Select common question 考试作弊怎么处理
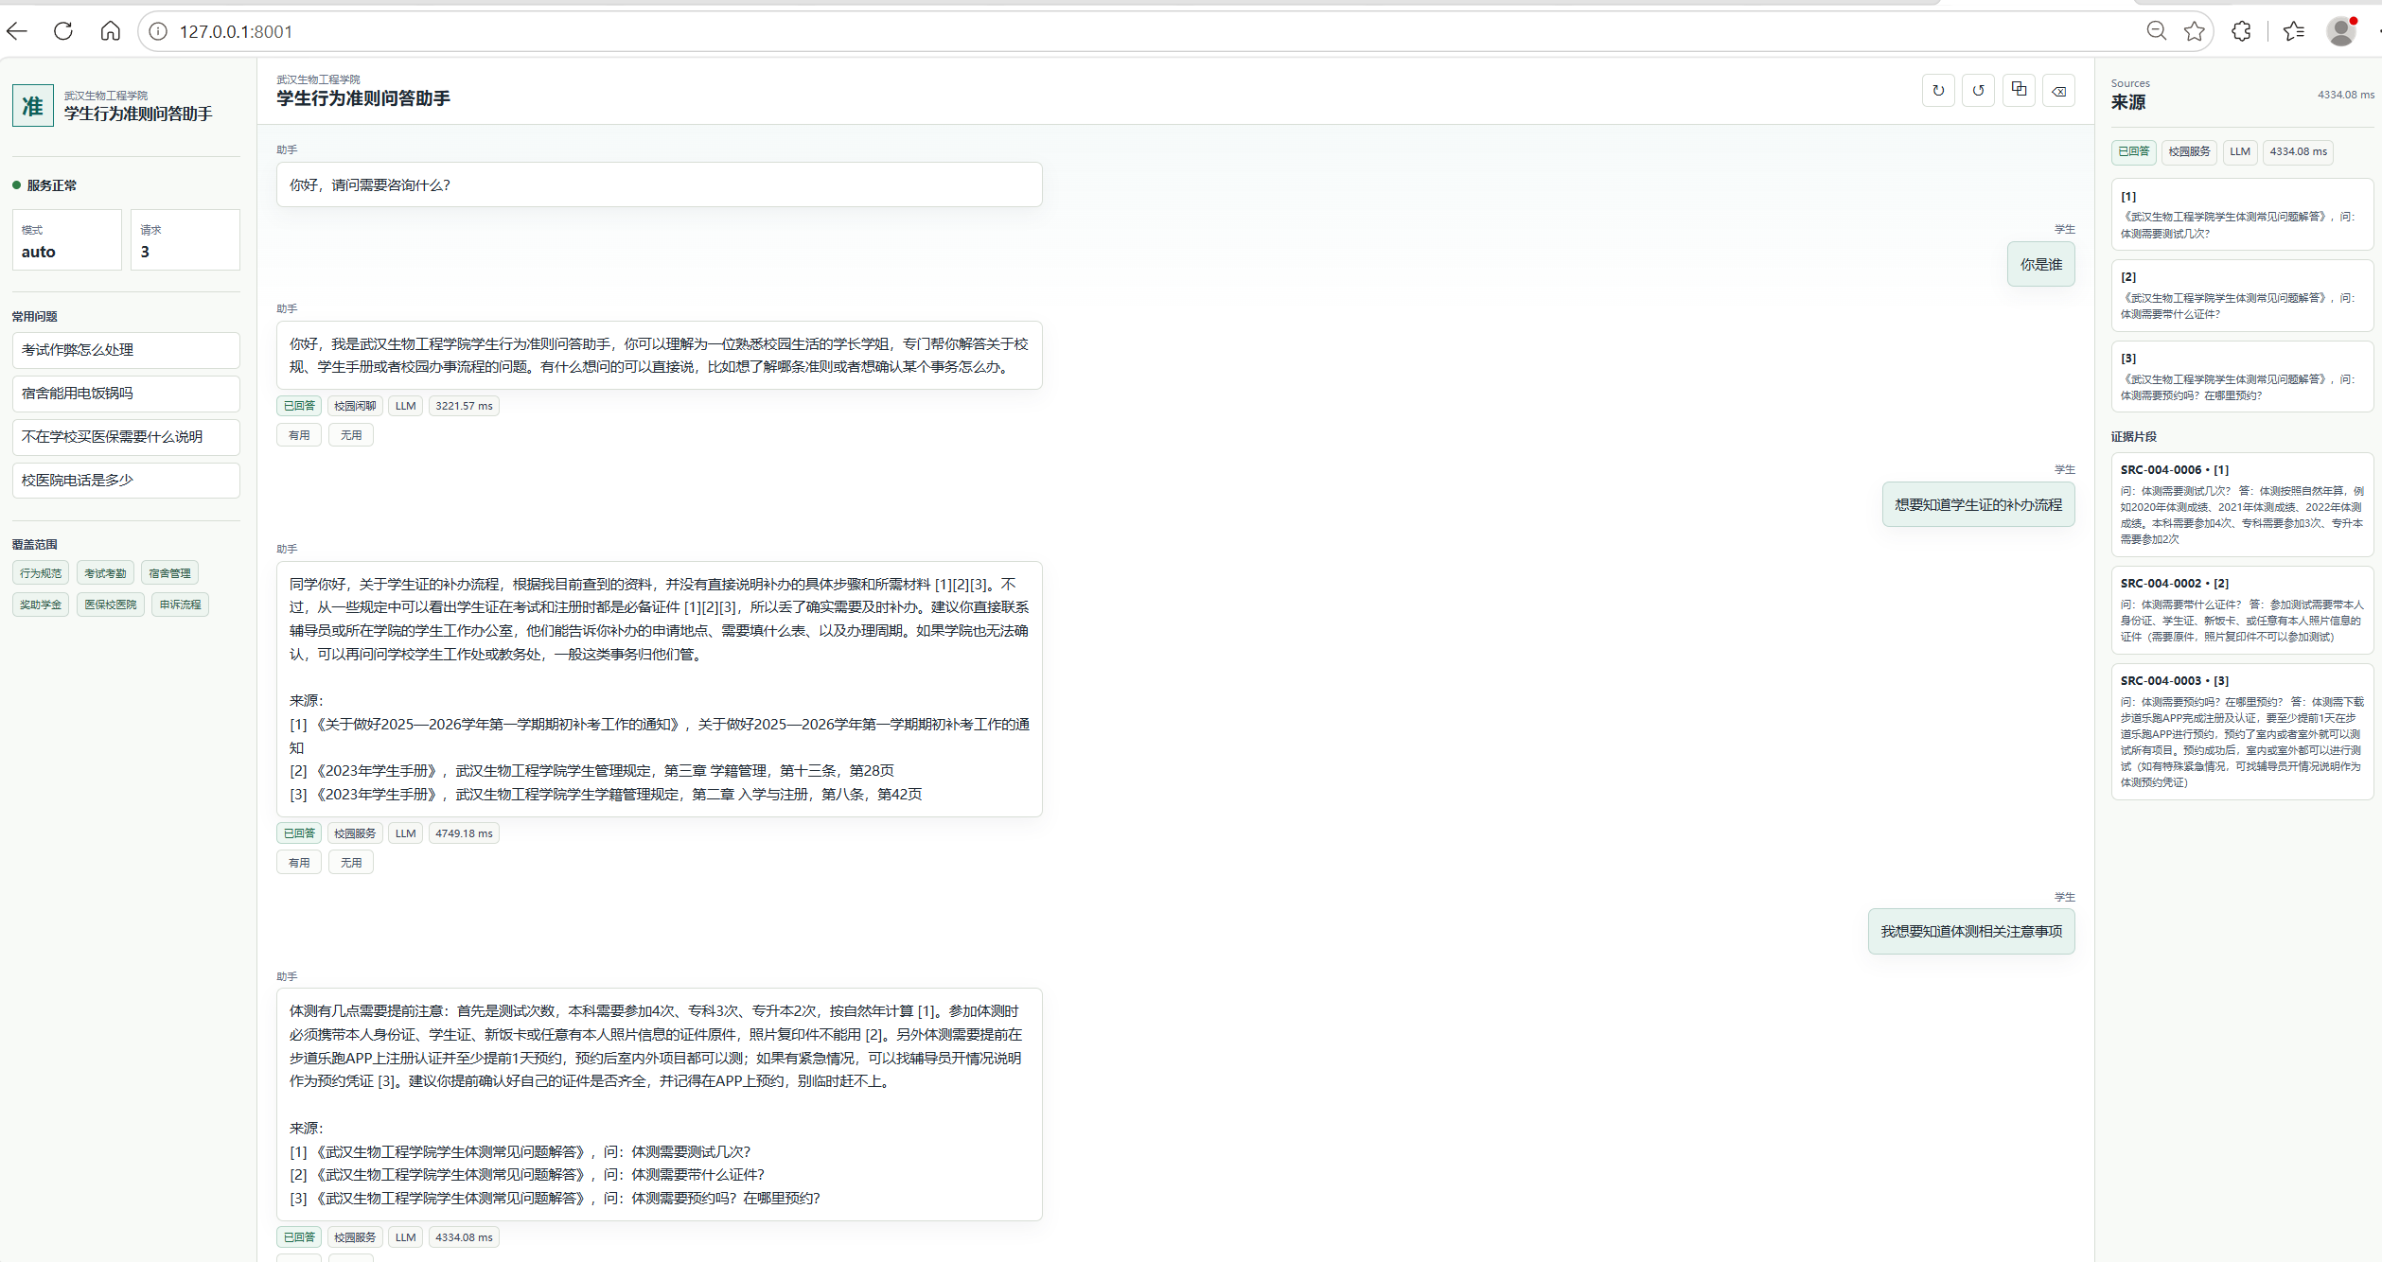The width and height of the screenshot is (2382, 1262). [x=126, y=350]
